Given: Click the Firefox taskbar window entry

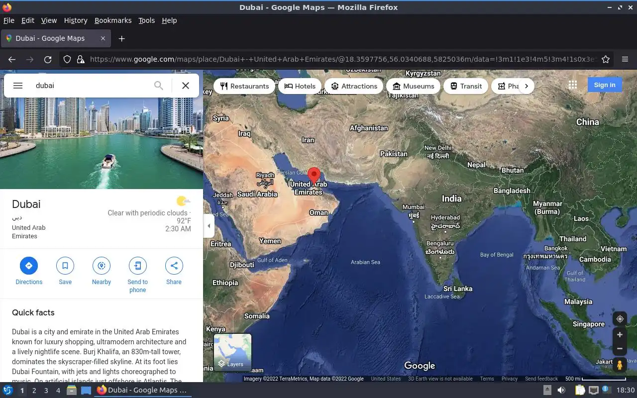Looking at the screenshot, I should tap(142, 390).
